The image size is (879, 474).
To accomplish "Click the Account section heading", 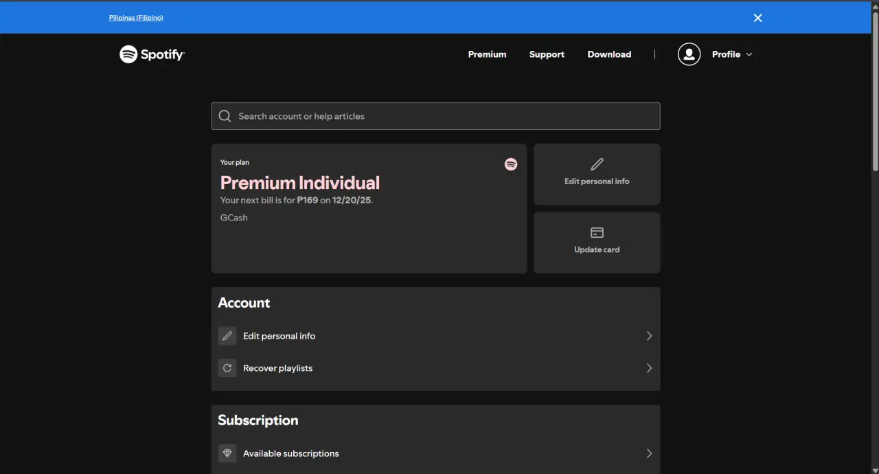I will [x=244, y=303].
